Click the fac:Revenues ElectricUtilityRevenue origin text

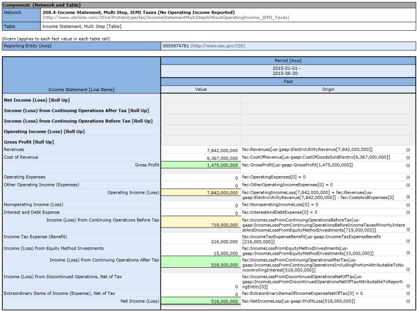308,150
